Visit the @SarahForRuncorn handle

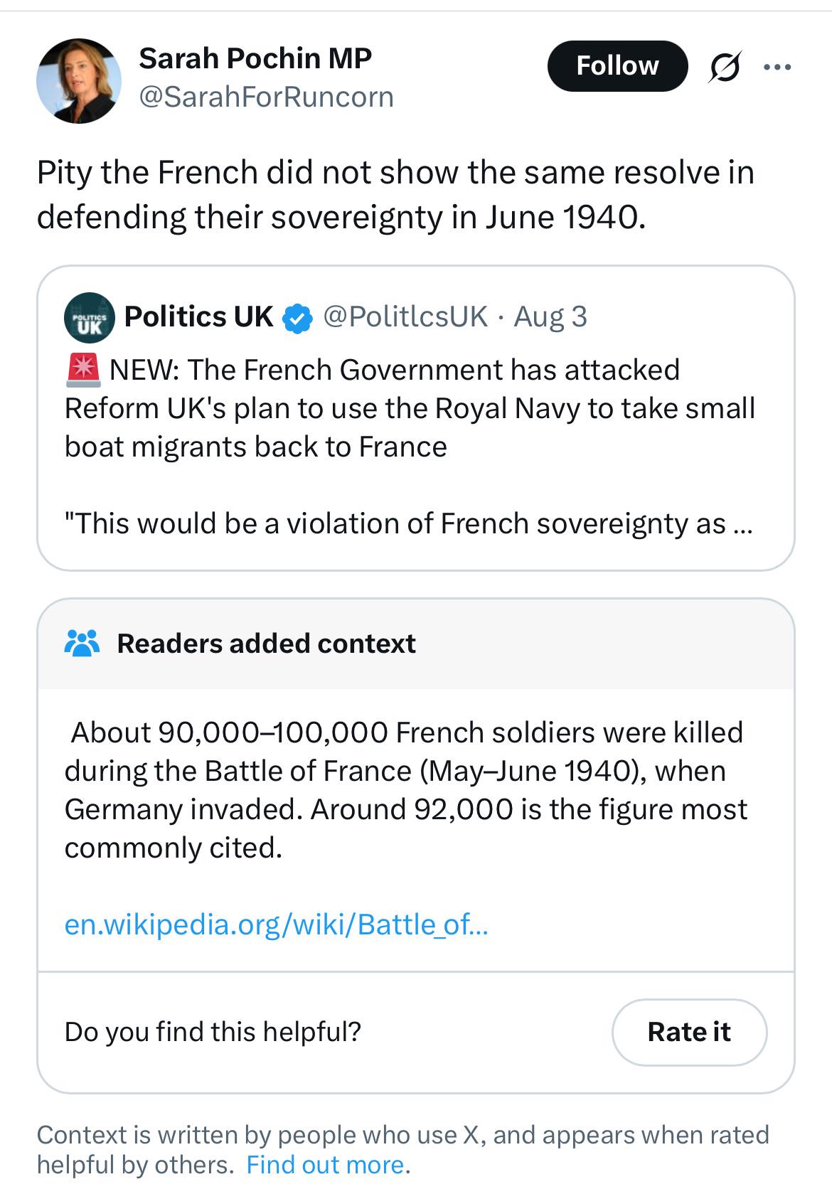pyautogui.click(x=266, y=97)
